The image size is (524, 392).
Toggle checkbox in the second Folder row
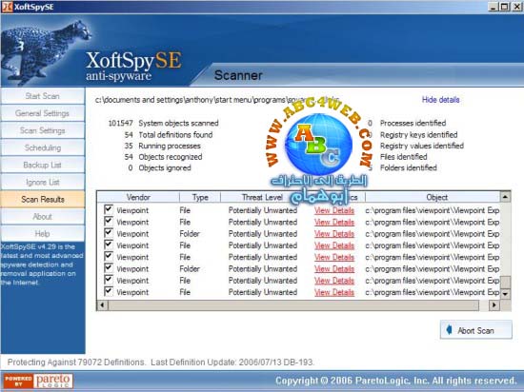tap(109, 268)
